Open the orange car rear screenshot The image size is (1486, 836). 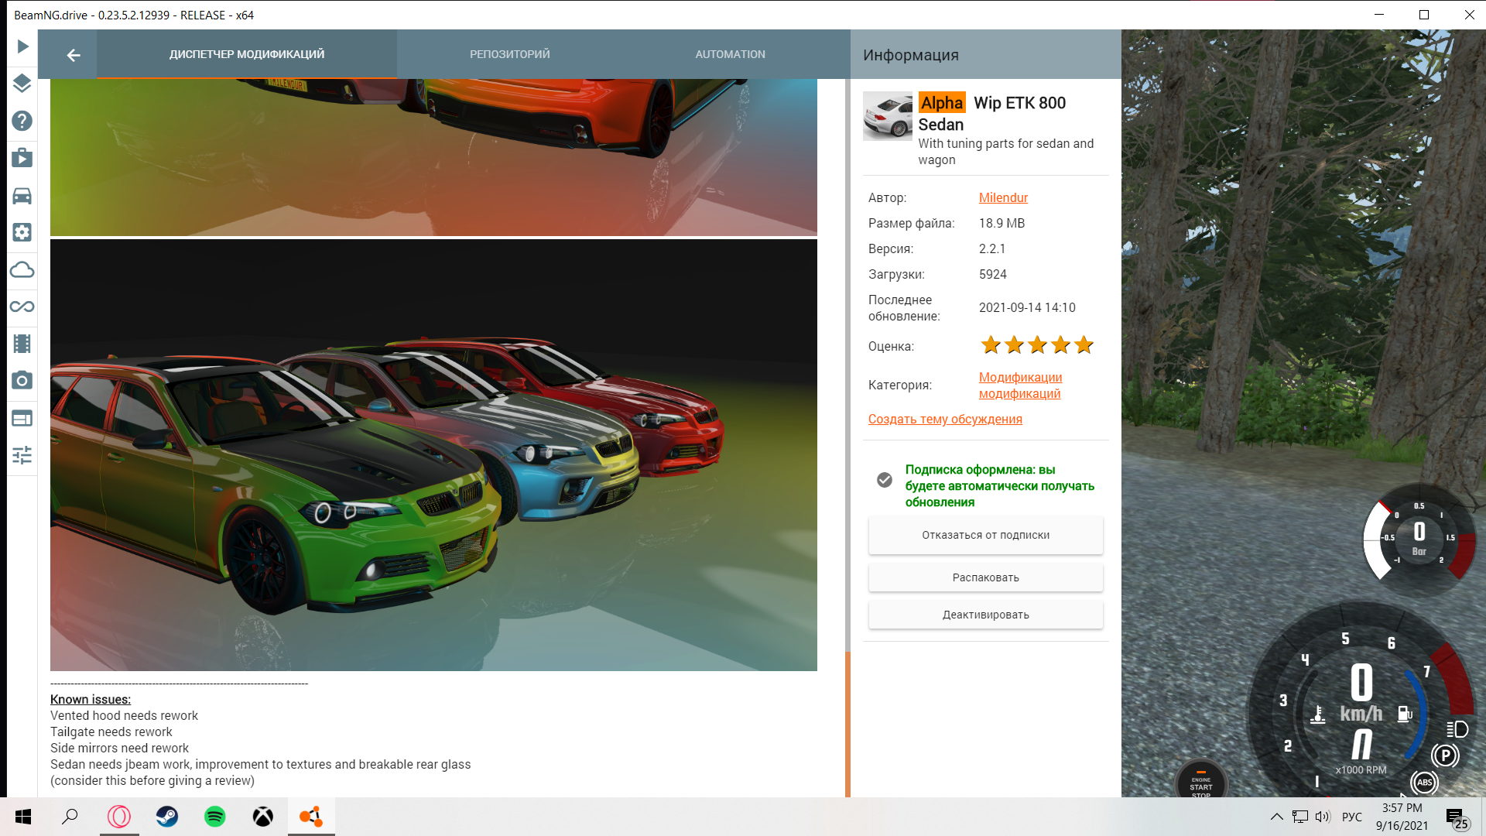click(433, 156)
